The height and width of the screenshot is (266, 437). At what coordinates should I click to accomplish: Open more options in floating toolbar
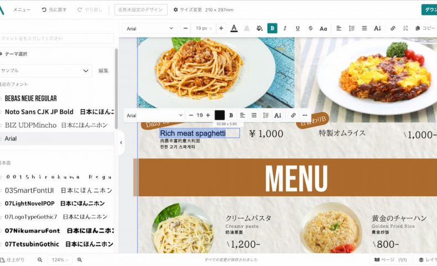tap(305, 115)
